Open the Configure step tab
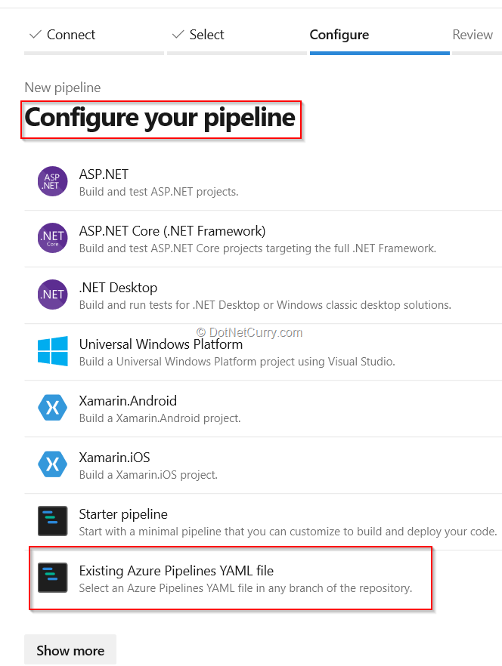Image resolution: width=502 pixels, height=666 pixels. click(339, 35)
